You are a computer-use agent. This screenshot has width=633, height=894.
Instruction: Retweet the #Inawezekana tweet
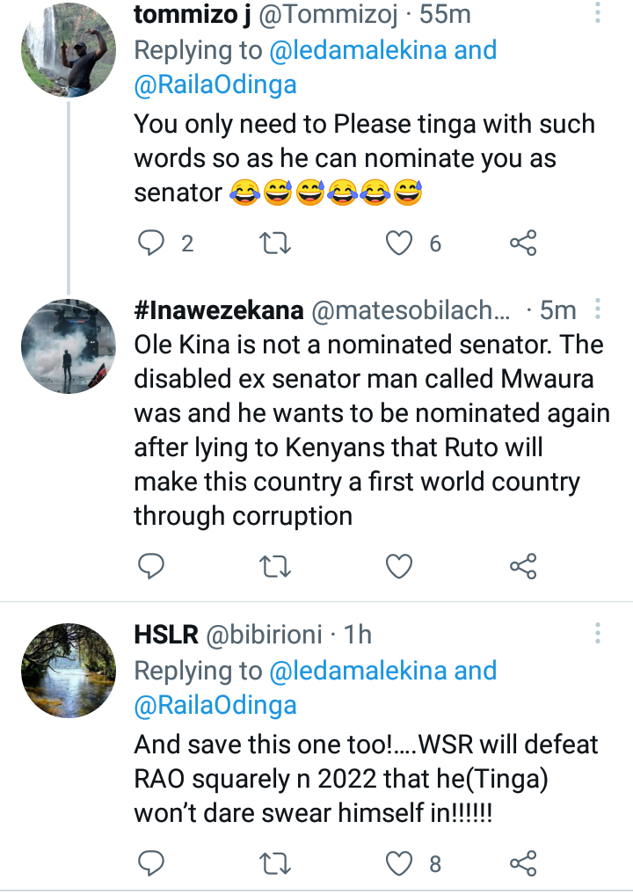pos(275,567)
